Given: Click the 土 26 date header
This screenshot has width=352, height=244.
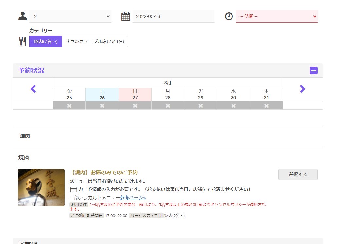Looking at the screenshot, I should [x=102, y=94].
